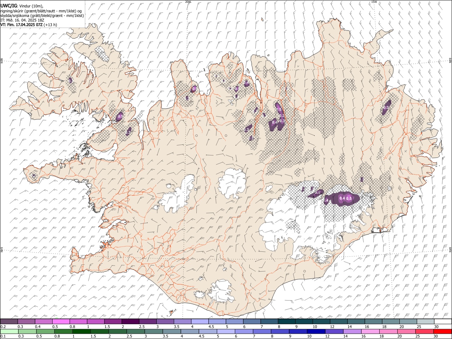The height and width of the screenshot is (339, 452).
Task: Pick the rain swatch between 20 and 25
Action: click(406, 332)
